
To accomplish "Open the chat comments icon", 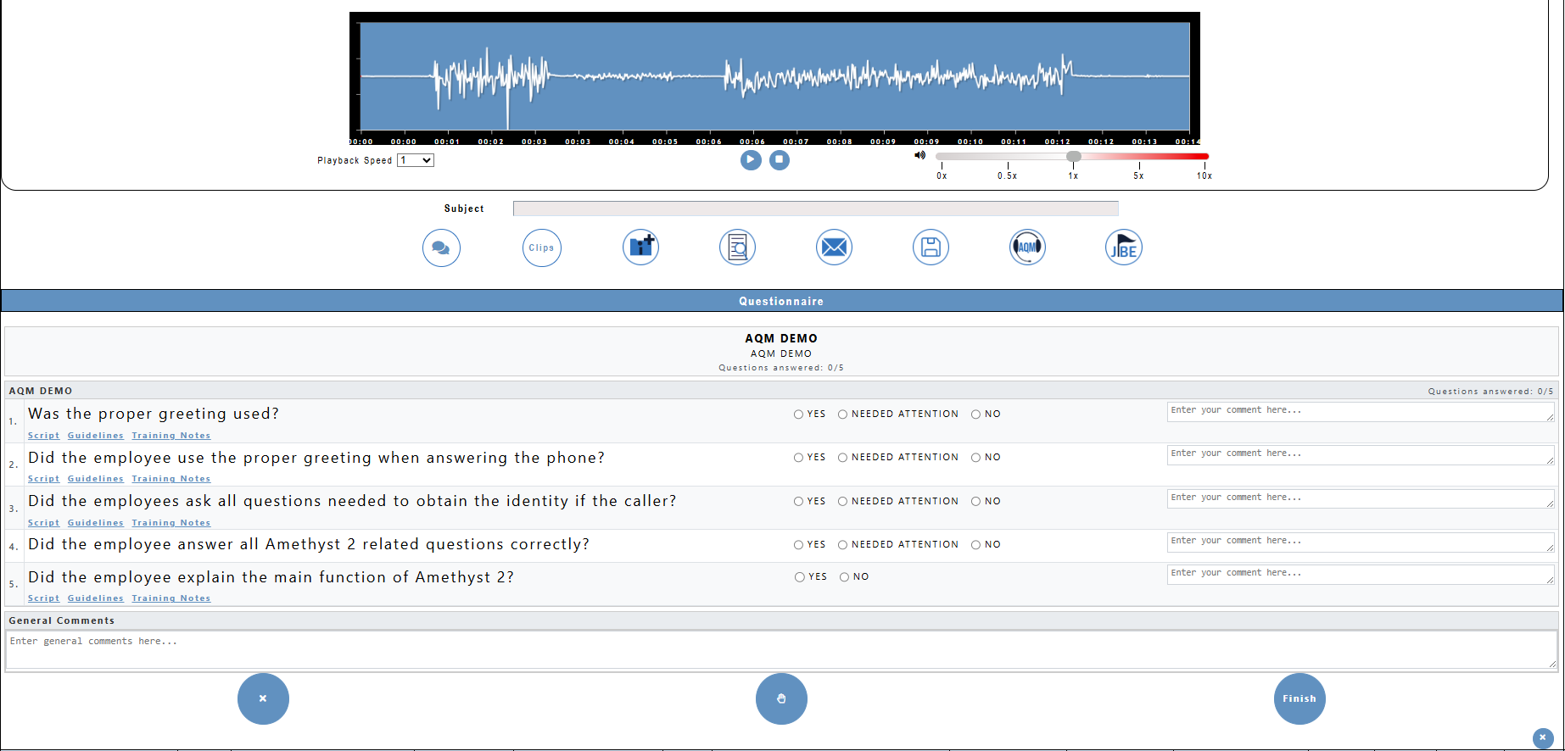I will [x=441, y=248].
